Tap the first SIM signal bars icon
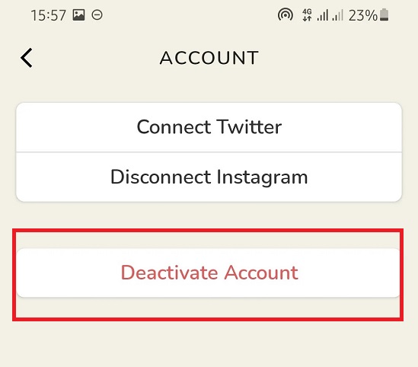Screen dimensions: 418x367 (x=323, y=15)
